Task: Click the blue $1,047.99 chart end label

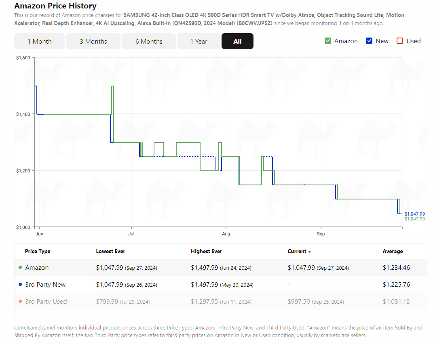Action: [414, 214]
